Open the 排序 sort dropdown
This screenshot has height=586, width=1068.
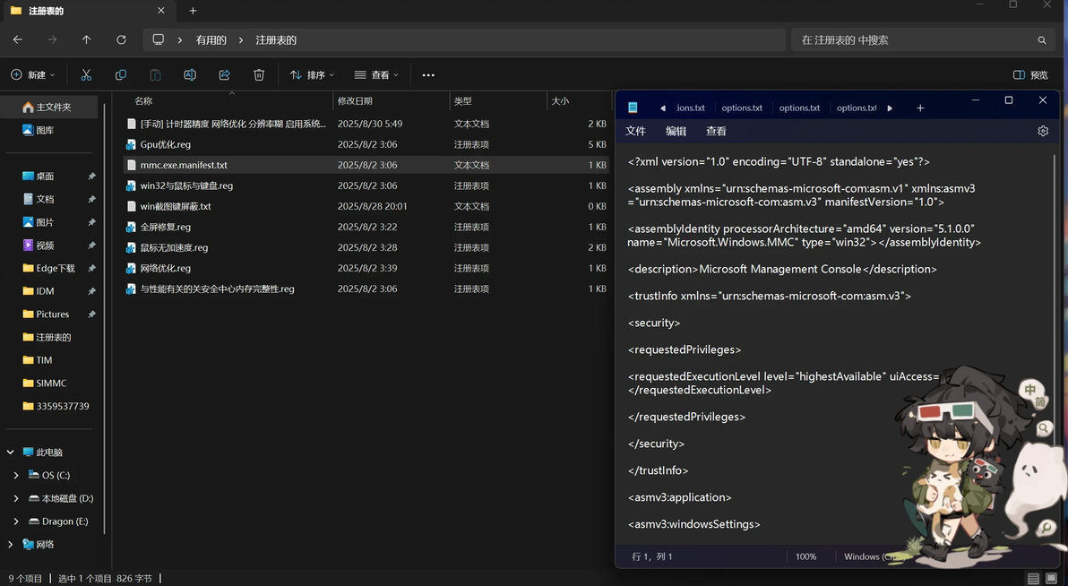312,75
